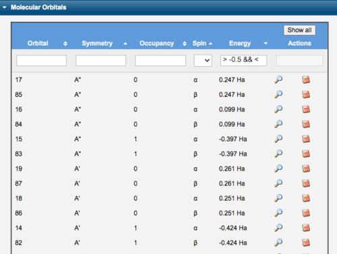View orbital 19 with the magnifier icon
Image resolution: width=337 pixels, height=254 pixels.
point(278,168)
